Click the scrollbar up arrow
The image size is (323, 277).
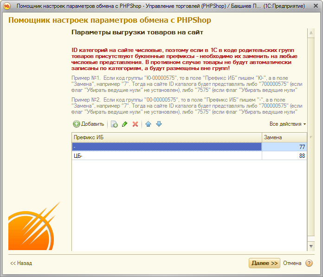tap(311, 33)
